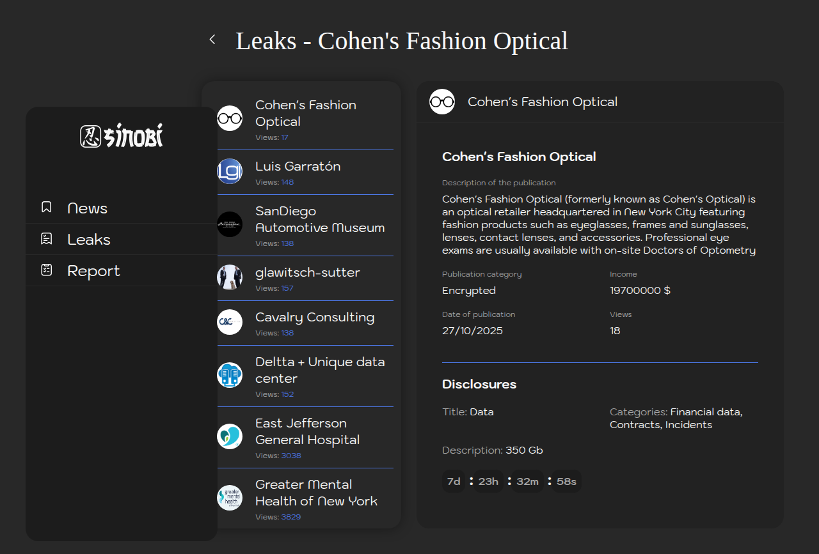This screenshot has height=554, width=819.
Task: Click the Sinobi logo in the sidebar
Action: pyautogui.click(x=122, y=135)
